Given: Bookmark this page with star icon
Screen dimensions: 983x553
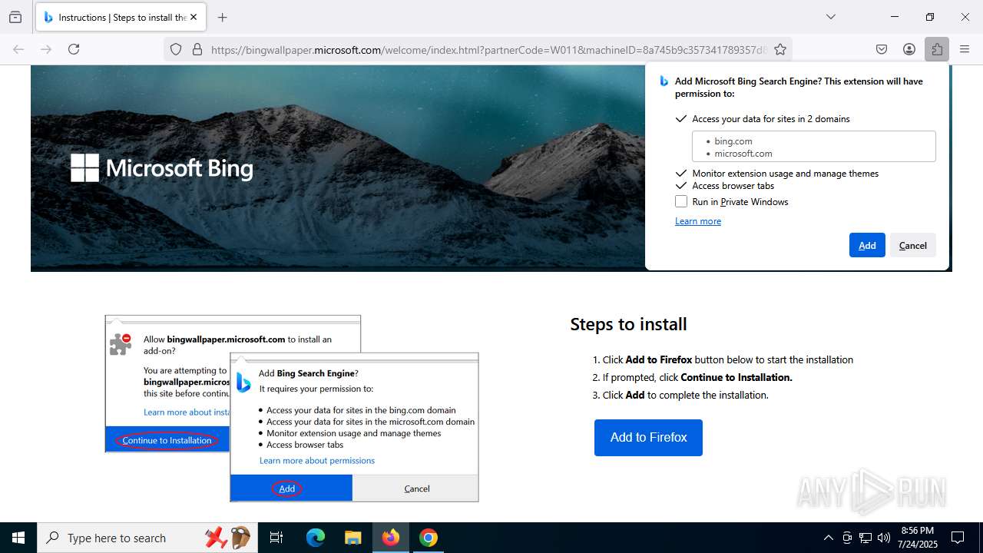Looking at the screenshot, I should (x=780, y=49).
